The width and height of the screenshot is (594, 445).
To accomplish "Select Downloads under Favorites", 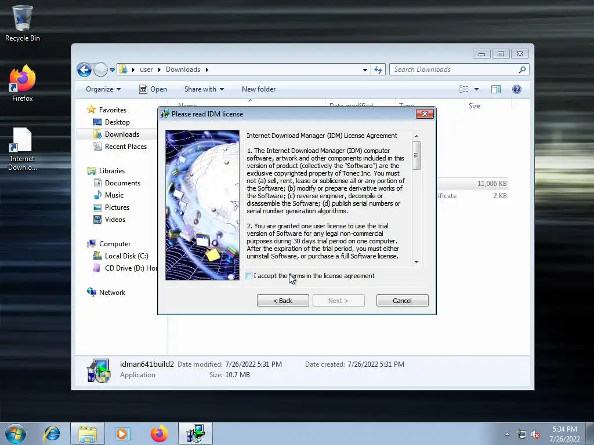I will tap(122, 134).
